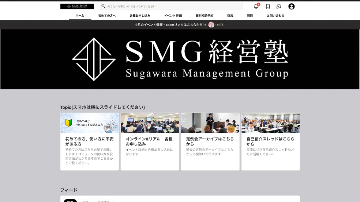This screenshot has height=202, width=360.
Task: Open the お問い合わせ menu item
Action: (x=275, y=16)
